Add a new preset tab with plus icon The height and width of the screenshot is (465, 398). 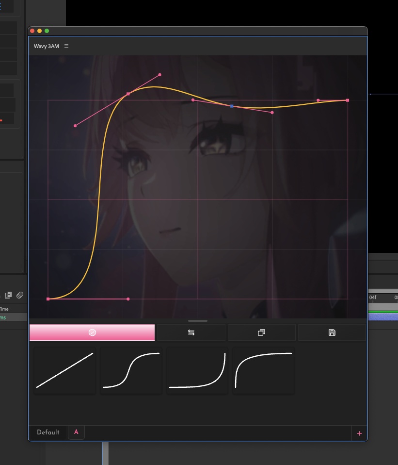(360, 433)
